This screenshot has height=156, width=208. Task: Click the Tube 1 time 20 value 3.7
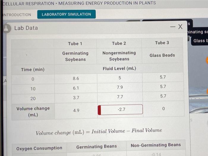[x=76, y=98]
